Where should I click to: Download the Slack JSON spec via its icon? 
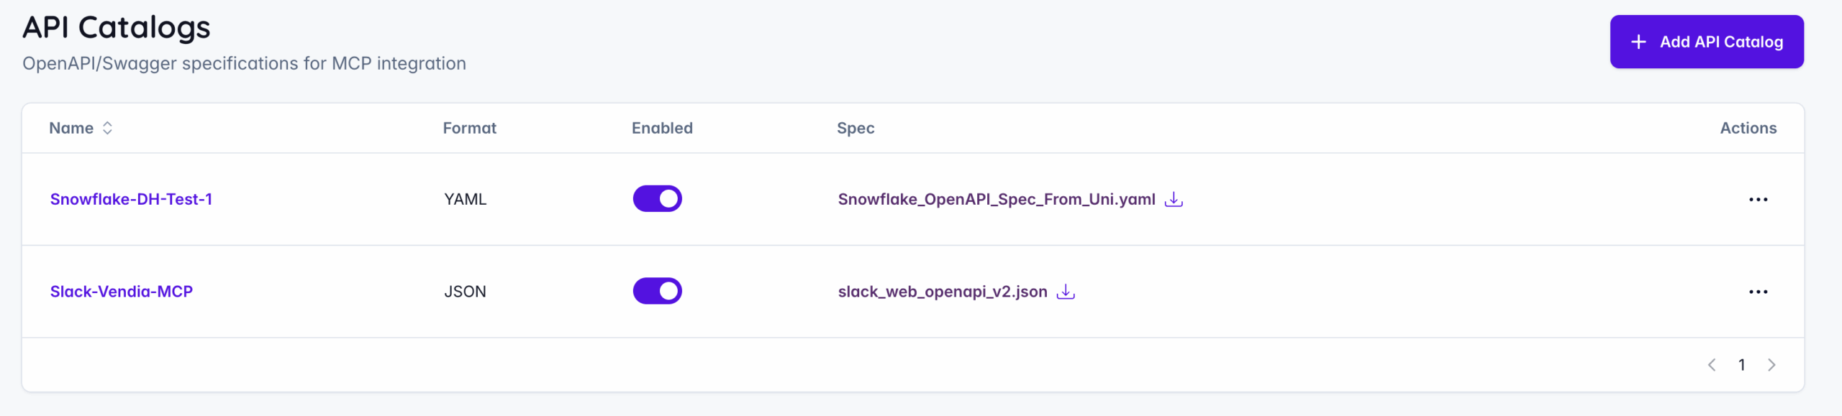point(1066,292)
